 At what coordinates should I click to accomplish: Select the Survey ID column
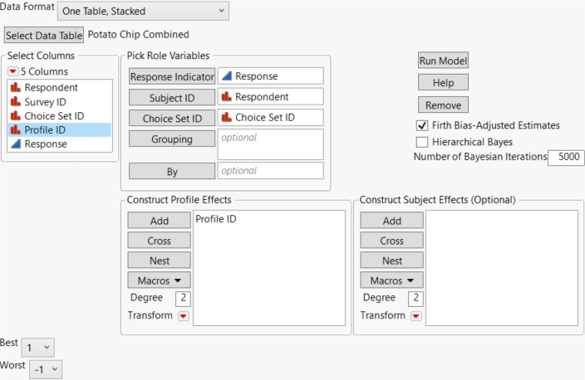point(47,101)
